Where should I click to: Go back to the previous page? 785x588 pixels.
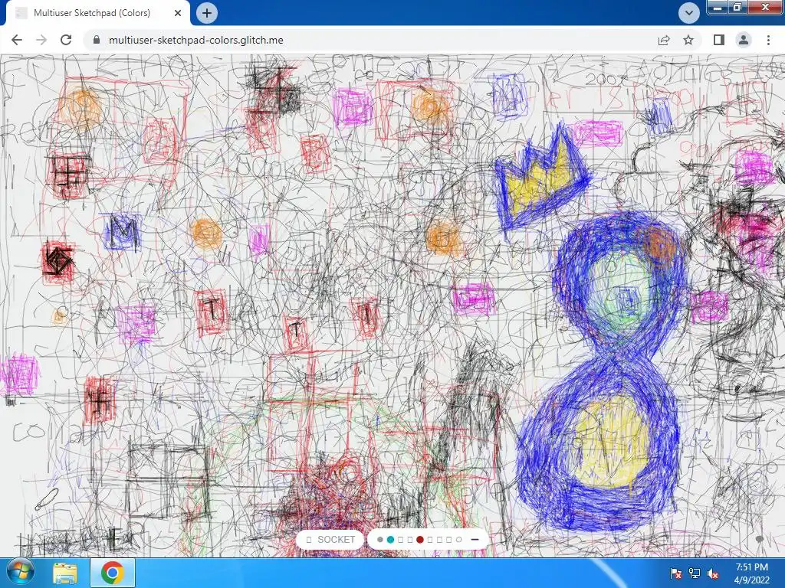click(17, 40)
